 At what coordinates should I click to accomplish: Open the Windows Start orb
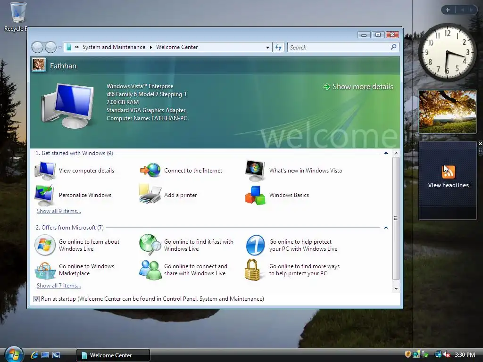coord(14,354)
